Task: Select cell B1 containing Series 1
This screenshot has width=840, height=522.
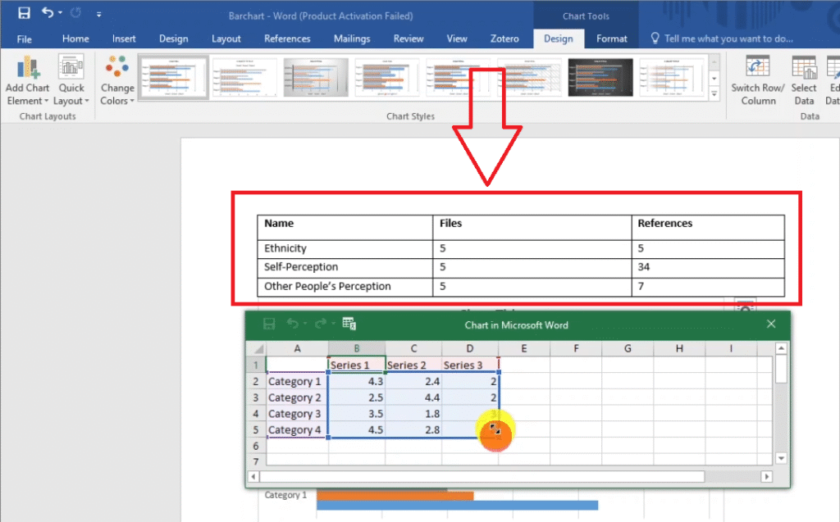Action: click(356, 365)
